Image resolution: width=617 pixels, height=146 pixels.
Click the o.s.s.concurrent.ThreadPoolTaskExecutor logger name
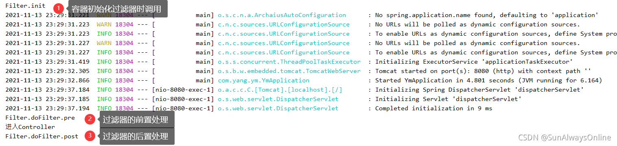289,62
